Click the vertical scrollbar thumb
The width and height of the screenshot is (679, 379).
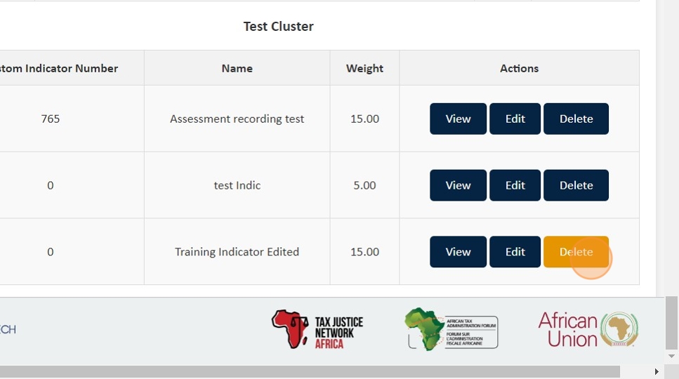[x=671, y=321]
